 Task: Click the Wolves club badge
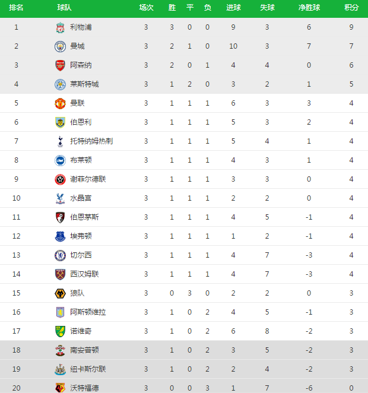(60, 293)
